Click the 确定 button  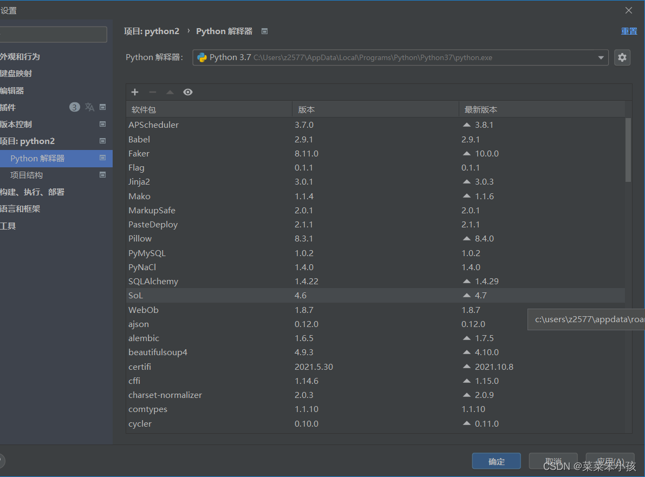pyautogui.click(x=497, y=461)
